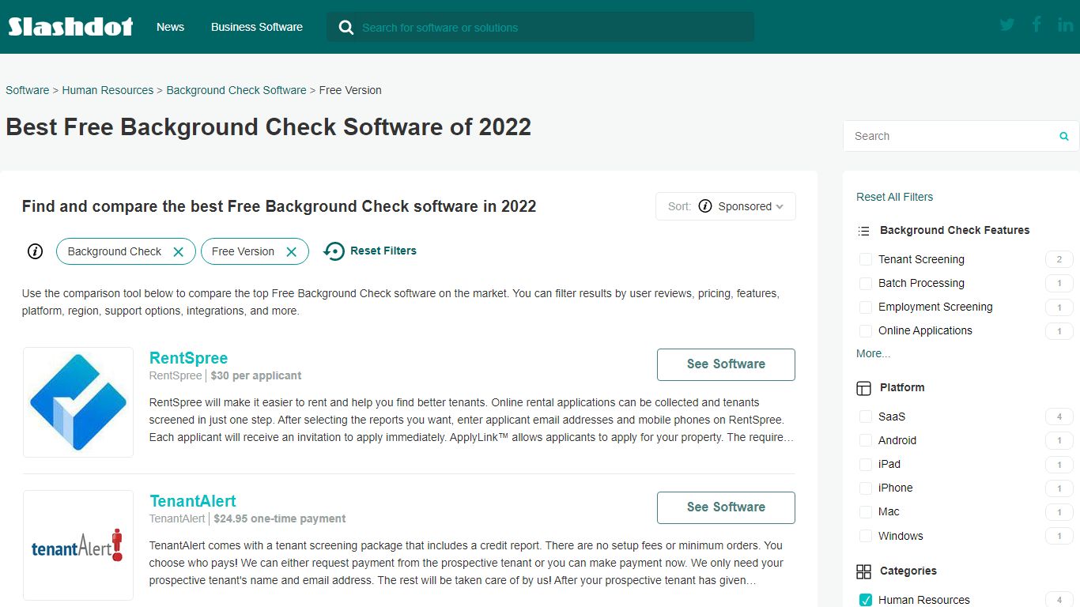The image size is (1080, 607).
Task: Click See Software for TenantAlert
Action: point(726,507)
